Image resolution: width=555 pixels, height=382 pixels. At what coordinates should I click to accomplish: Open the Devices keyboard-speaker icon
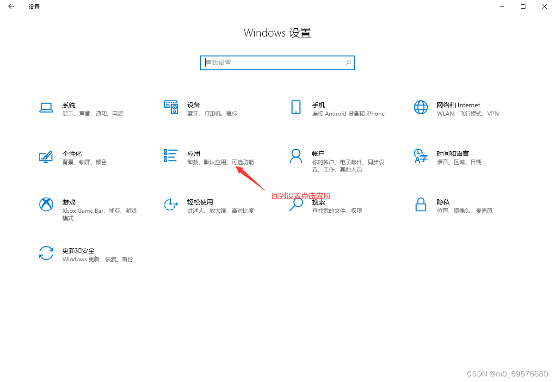171,107
